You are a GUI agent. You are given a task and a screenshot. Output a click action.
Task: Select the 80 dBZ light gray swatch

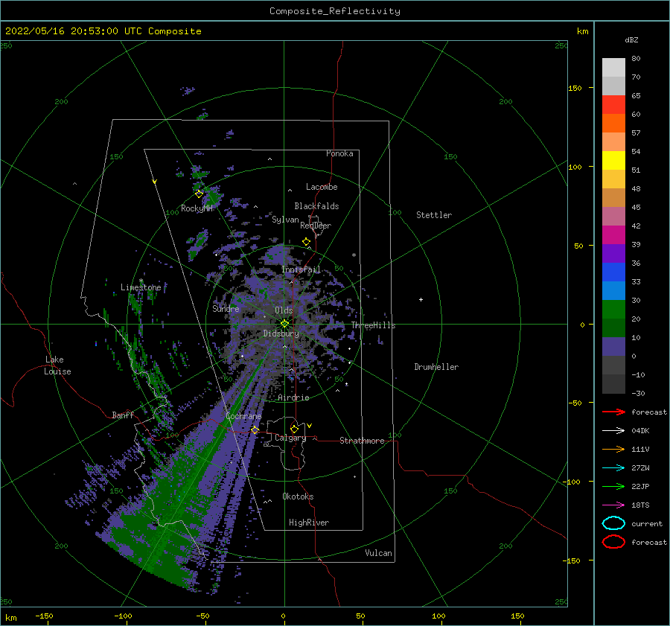coord(613,67)
